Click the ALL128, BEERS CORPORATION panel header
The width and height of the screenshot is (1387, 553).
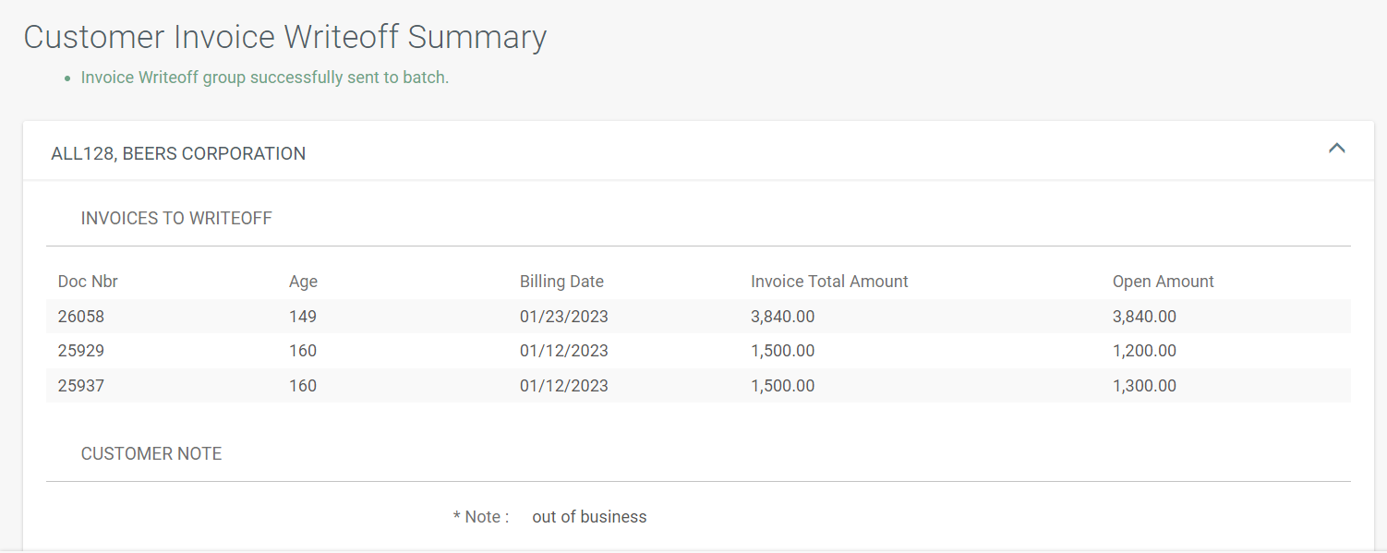click(178, 154)
